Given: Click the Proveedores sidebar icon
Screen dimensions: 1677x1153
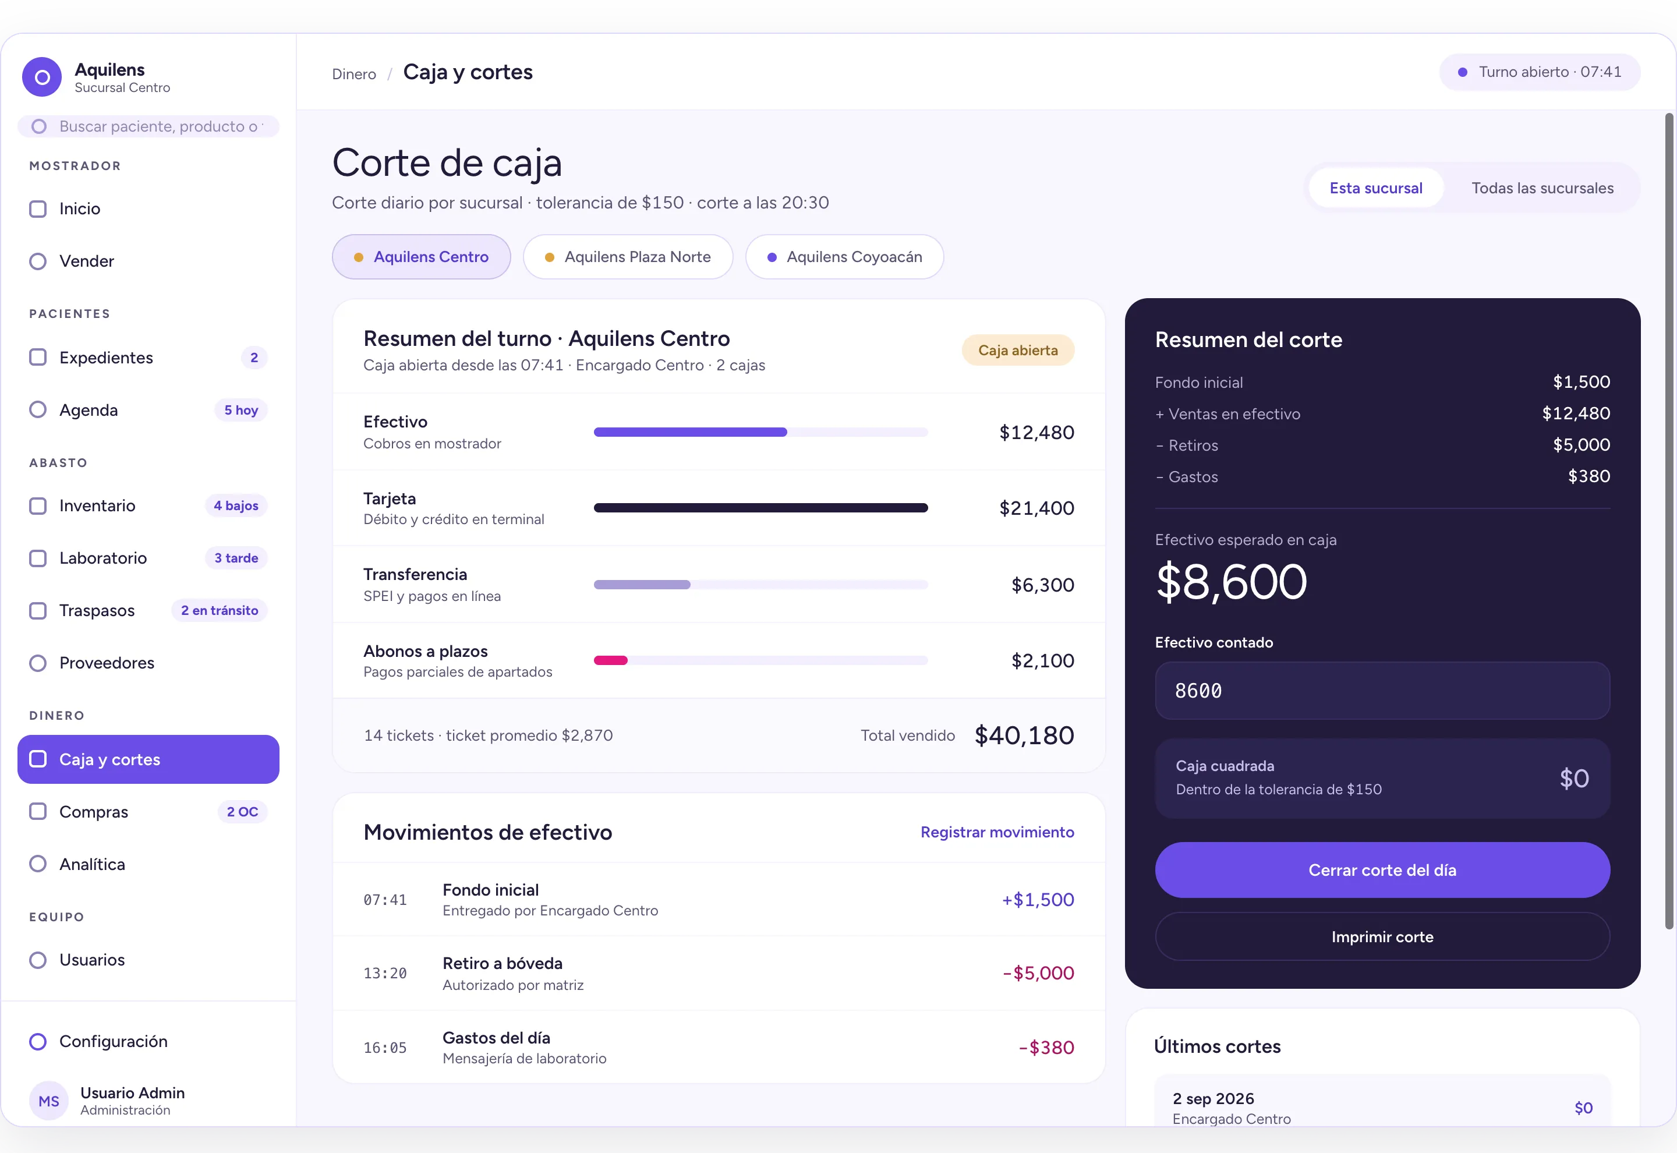Looking at the screenshot, I should 37,663.
